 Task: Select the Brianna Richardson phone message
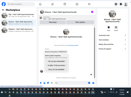(56, 52)
